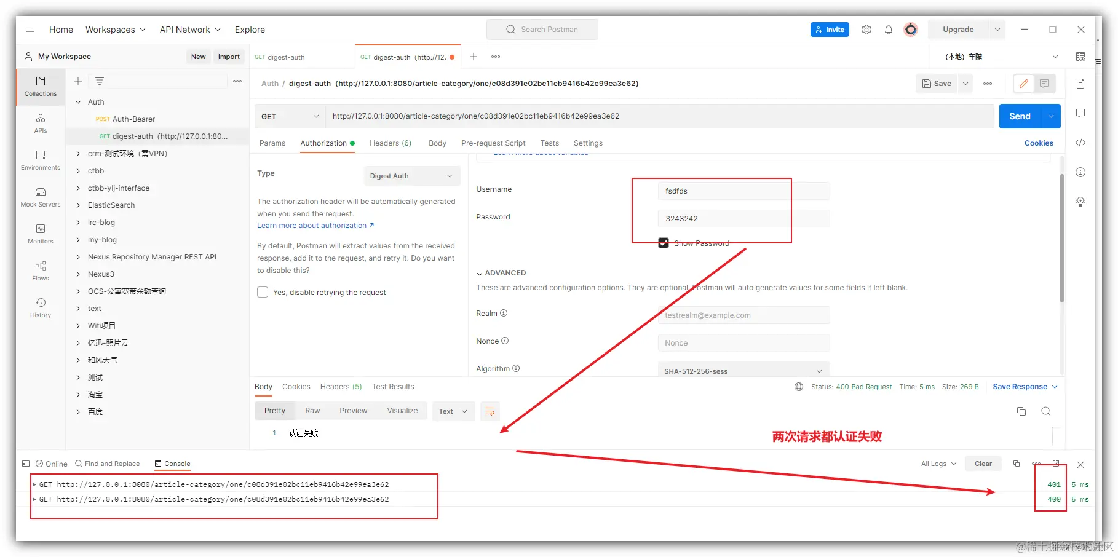Image resolution: width=1118 pixels, height=557 pixels.
Task: Create a new collection with the plus icon
Action: pyautogui.click(x=78, y=81)
